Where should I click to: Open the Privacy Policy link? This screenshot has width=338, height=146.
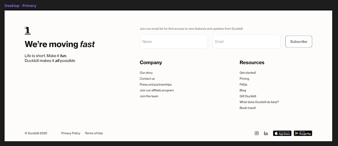point(71,133)
